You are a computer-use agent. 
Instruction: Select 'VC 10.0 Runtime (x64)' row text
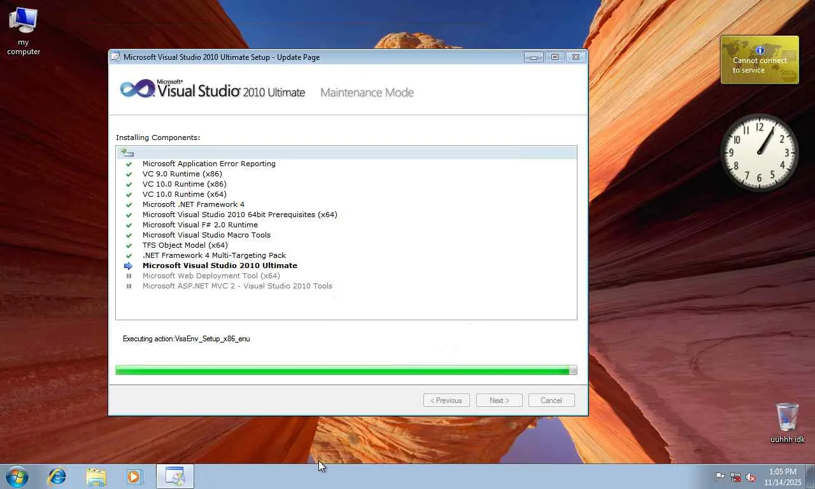pyautogui.click(x=185, y=194)
